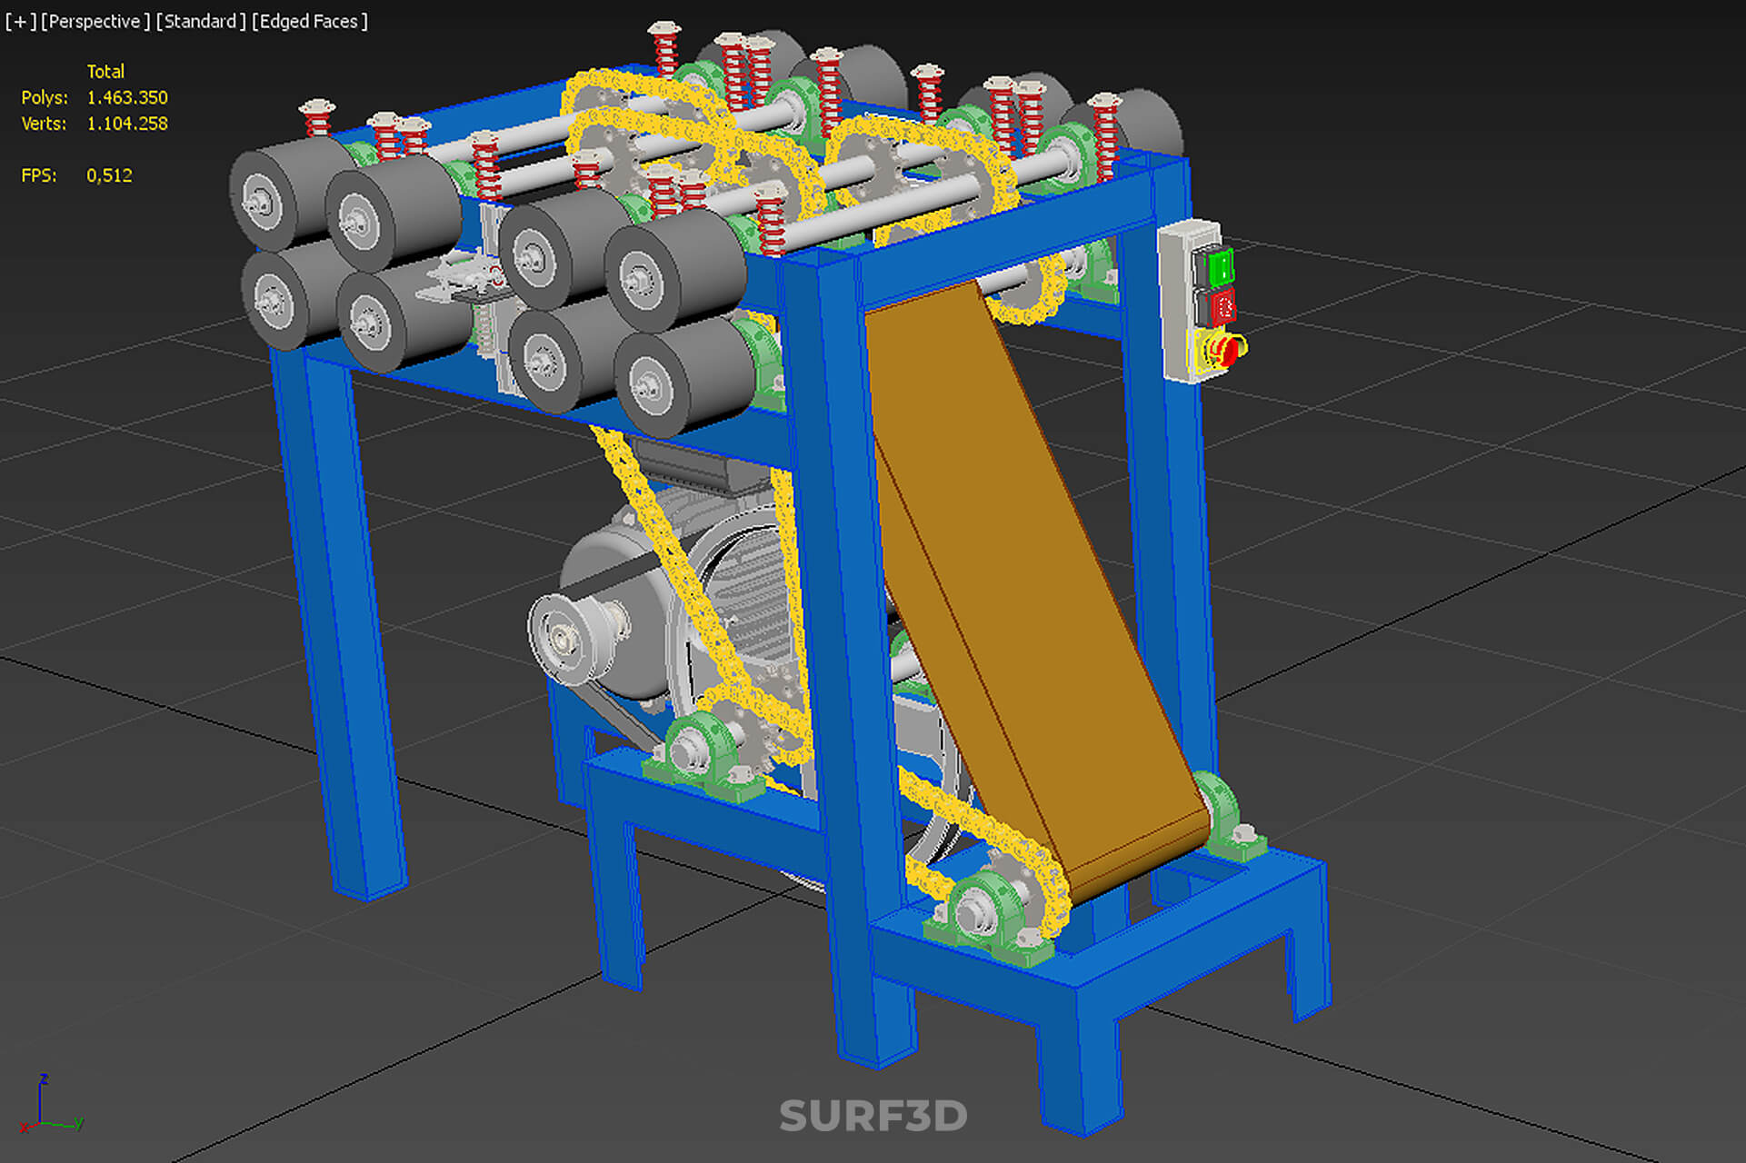Viewport: 1746px width, 1163px height.
Task: Open the [Perspective] viewport view menu
Action: pos(95,22)
